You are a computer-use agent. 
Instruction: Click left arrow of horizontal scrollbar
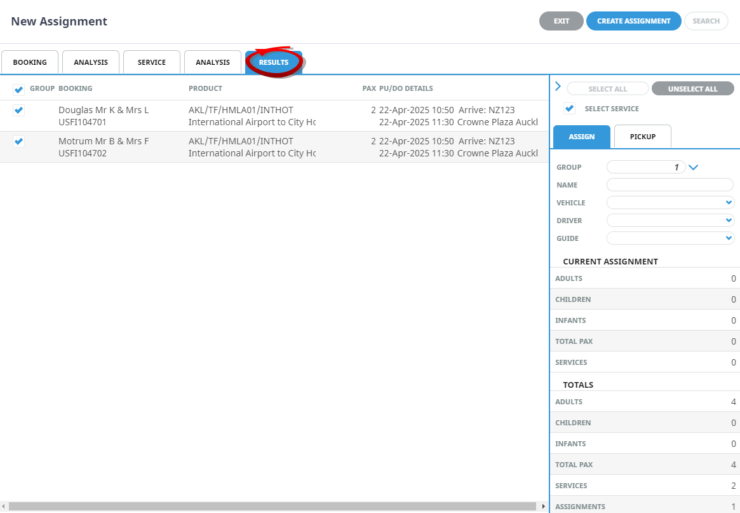pos(4,507)
